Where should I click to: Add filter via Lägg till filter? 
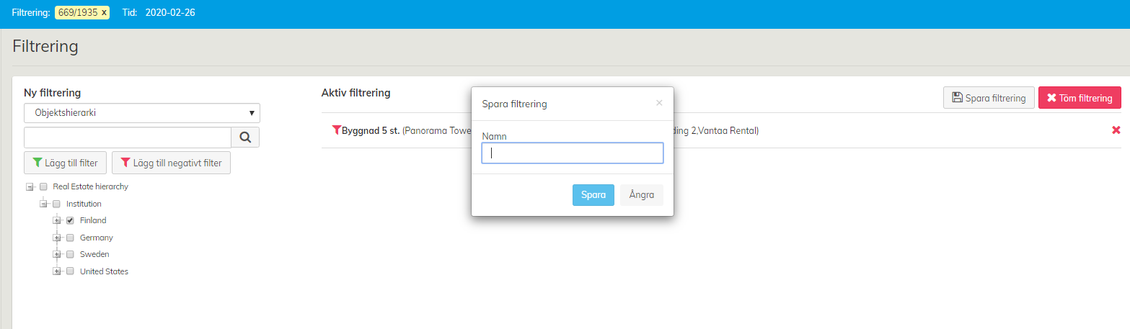[x=66, y=163]
